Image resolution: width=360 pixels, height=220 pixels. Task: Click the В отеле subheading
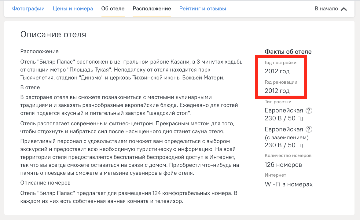tap(30, 87)
